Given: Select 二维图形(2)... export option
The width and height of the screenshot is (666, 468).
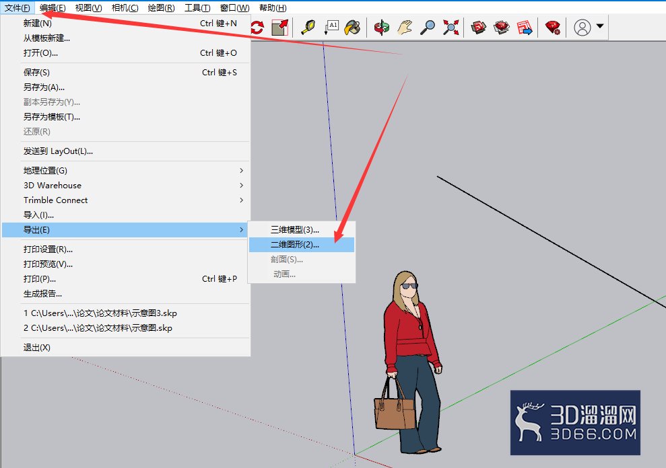Looking at the screenshot, I should click(x=302, y=245).
